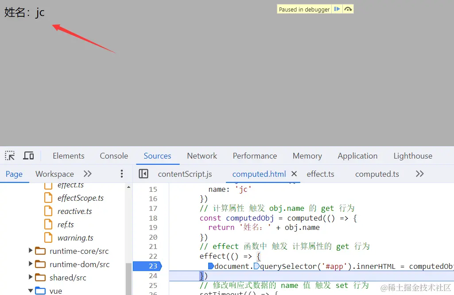Screen dimensions: 454x295
Task: Open effect.ts in the file tree
Action: tap(71, 185)
